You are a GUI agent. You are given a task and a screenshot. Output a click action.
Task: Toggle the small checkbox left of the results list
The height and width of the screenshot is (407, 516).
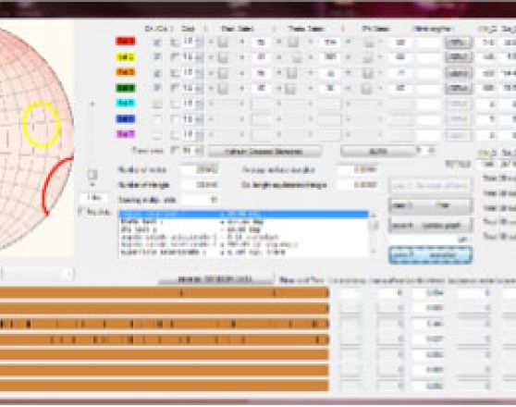click(80, 211)
